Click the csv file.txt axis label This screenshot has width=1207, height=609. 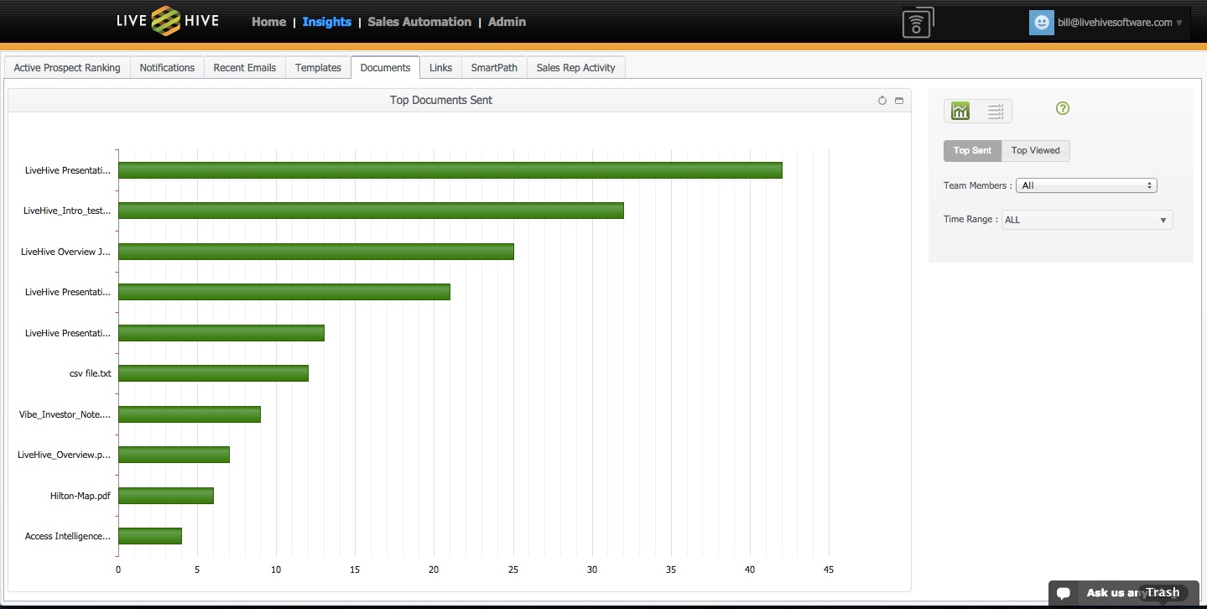90,373
